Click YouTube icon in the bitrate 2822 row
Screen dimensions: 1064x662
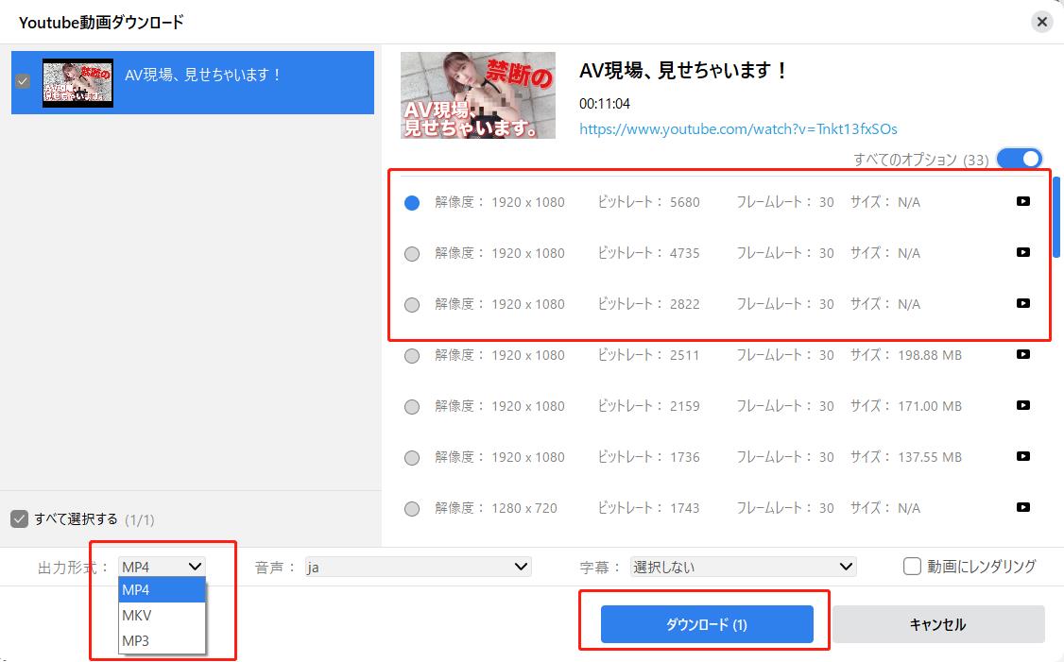(1023, 303)
